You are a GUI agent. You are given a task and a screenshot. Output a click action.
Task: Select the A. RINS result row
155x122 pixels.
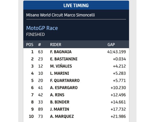(76, 95)
